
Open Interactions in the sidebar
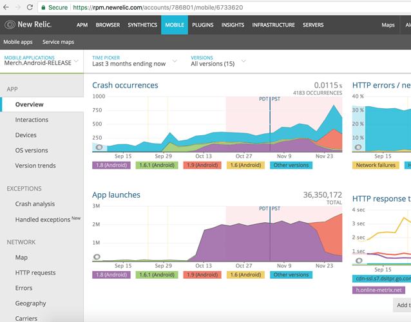click(32, 120)
